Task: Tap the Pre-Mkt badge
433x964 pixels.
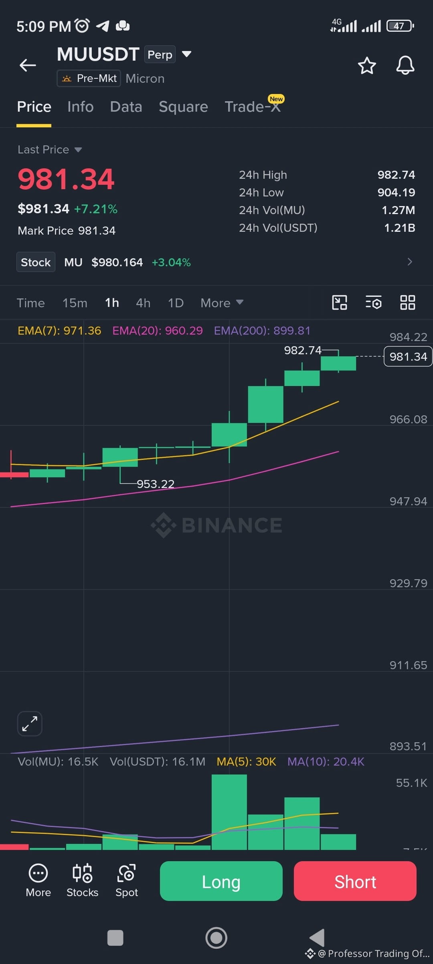Action: tap(89, 78)
